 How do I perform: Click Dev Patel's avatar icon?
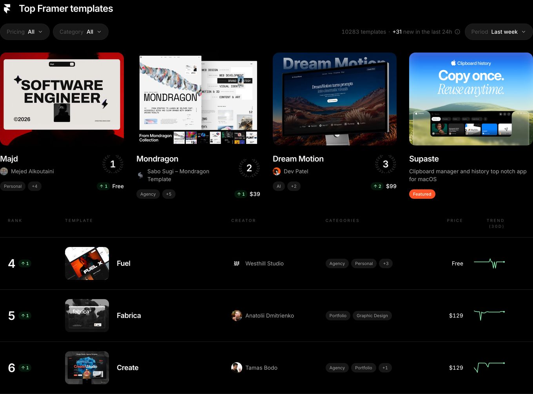coord(277,171)
